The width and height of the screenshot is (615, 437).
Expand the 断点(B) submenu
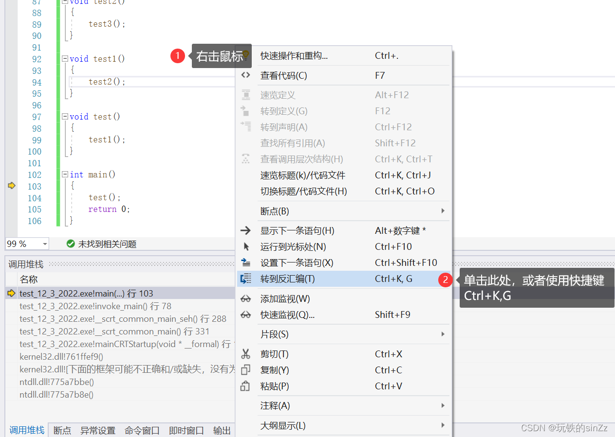tap(443, 211)
